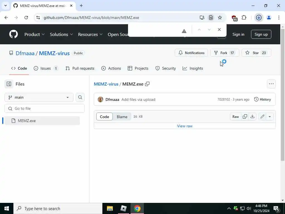
Task: Jump to previous find result arrow
Action: point(199,30)
